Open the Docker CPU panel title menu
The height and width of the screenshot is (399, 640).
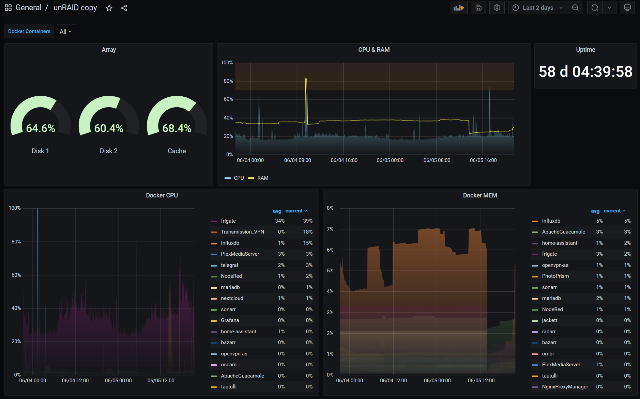(x=162, y=195)
